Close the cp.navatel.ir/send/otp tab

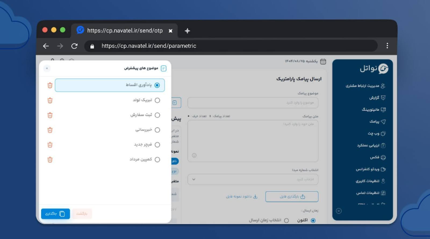click(x=170, y=31)
